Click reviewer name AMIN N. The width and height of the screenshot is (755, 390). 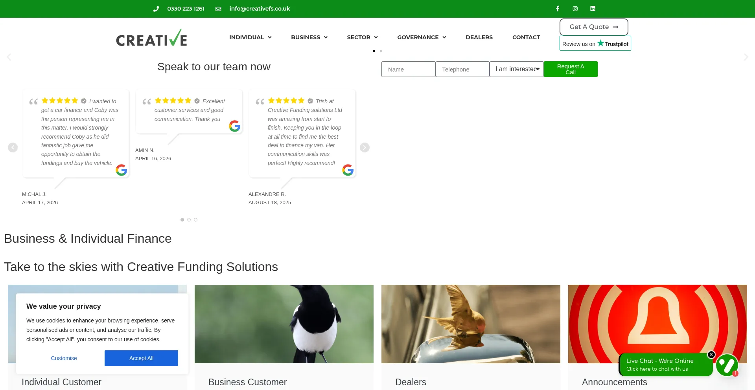click(x=145, y=150)
